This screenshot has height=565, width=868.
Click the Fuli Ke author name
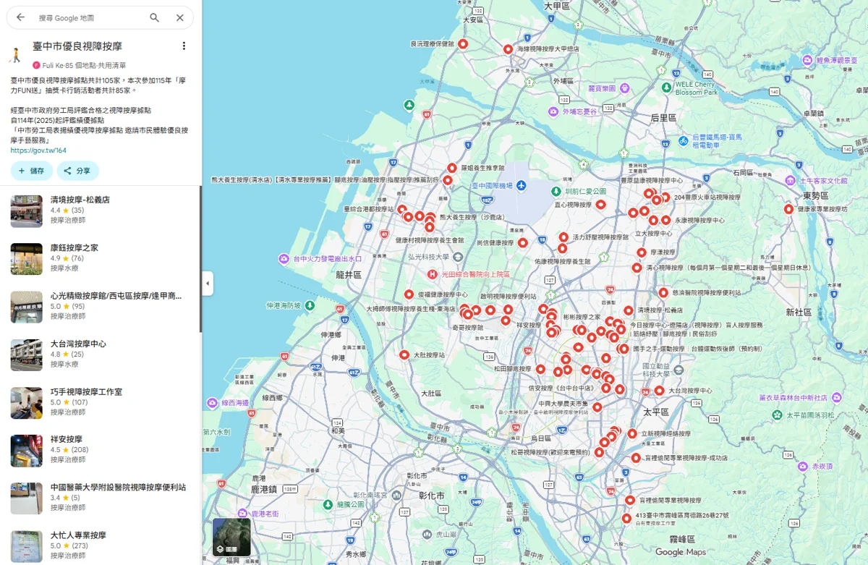(52, 65)
